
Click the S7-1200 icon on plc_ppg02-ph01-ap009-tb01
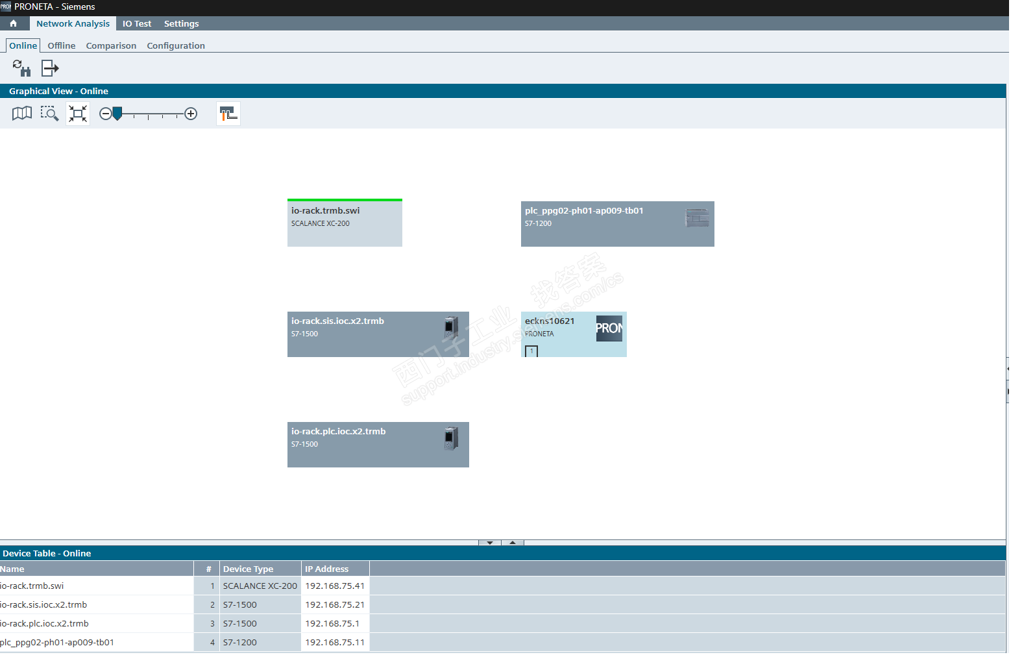[x=697, y=218]
